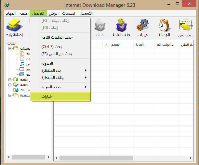The height and width of the screenshot is (165, 199).
Task: Click greyed إيقاف الكل menu entry
Action: tap(60, 28)
